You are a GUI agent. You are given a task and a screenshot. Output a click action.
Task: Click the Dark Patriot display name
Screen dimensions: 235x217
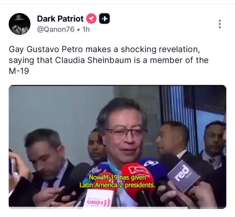(60, 19)
